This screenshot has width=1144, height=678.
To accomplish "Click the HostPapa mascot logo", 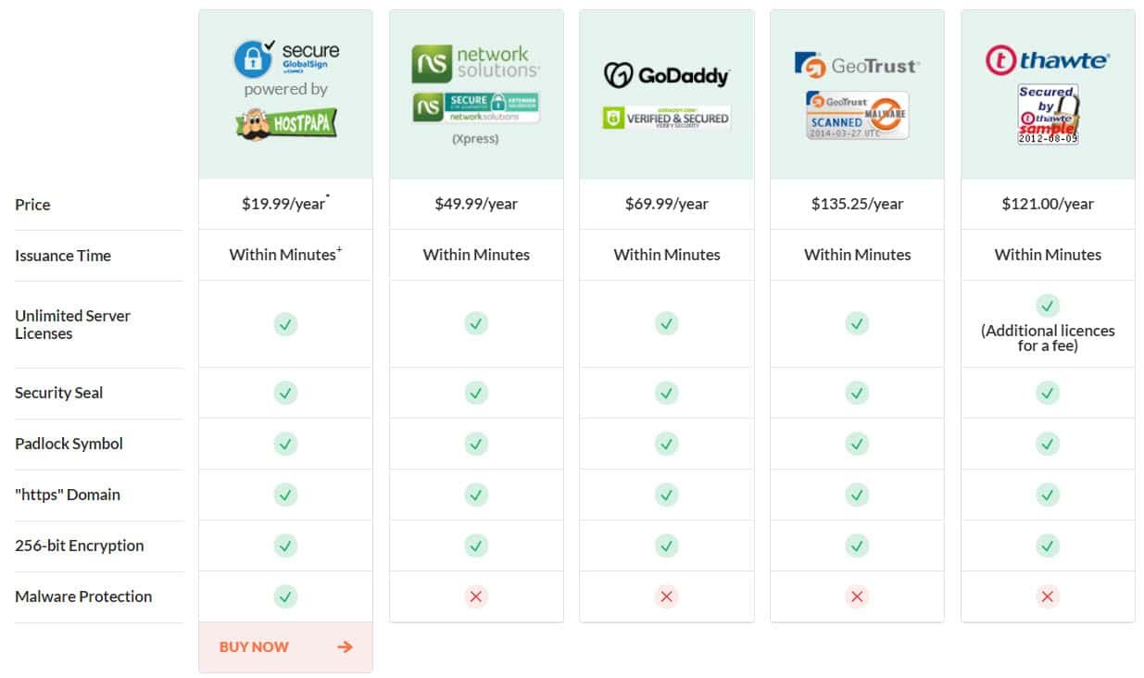I will tap(286, 122).
